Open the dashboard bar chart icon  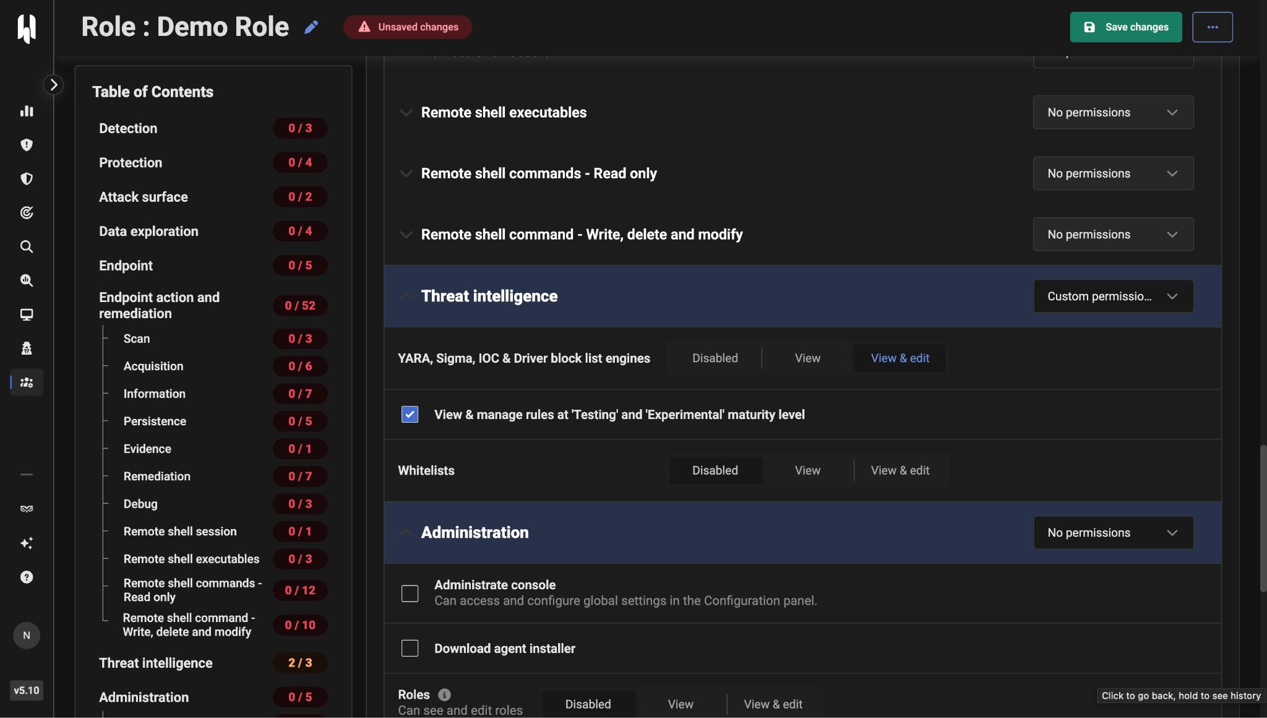click(27, 111)
